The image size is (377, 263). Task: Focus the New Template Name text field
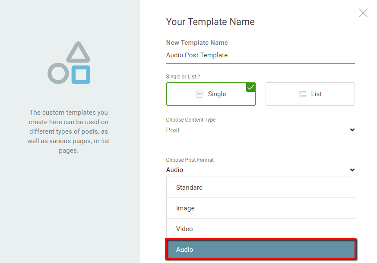point(259,55)
